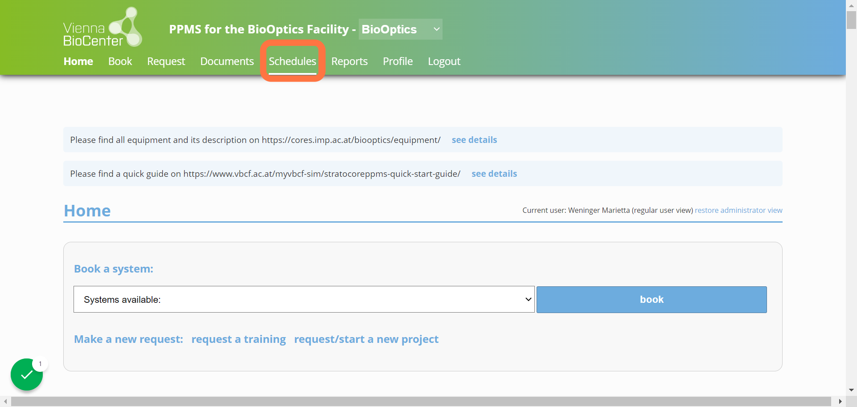Go to the Book menu
Image resolution: width=857 pixels, height=407 pixels.
(x=120, y=61)
